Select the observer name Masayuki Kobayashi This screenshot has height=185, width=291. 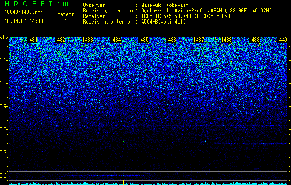tap(166, 5)
